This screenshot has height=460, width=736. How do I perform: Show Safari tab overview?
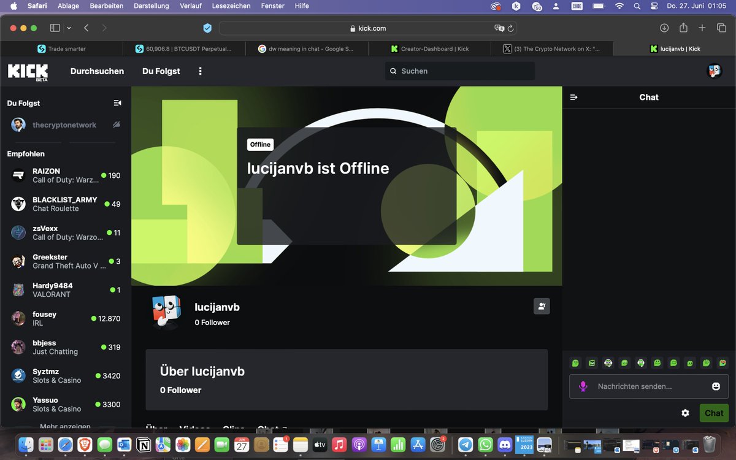click(721, 28)
